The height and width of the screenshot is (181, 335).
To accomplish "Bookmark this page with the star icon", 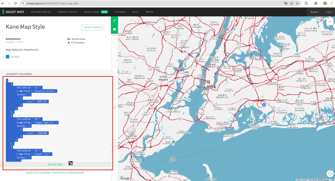I will coord(297,3).
